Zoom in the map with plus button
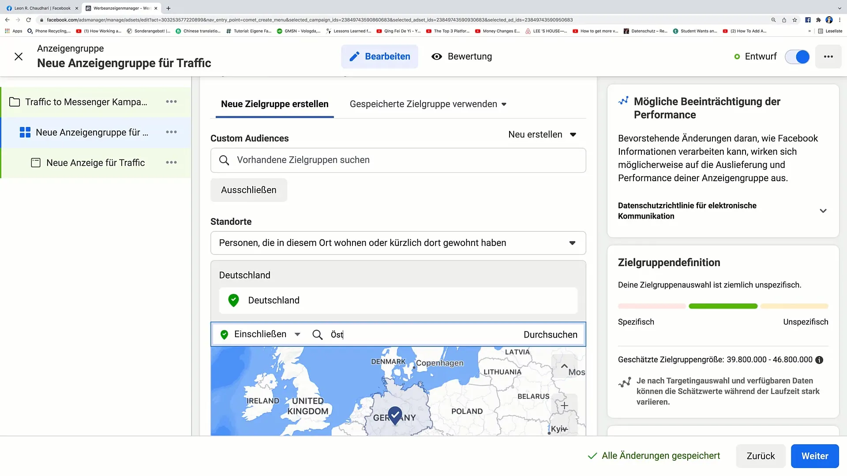Image resolution: width=847 pixels, height=476 pixels. [564, 405]
